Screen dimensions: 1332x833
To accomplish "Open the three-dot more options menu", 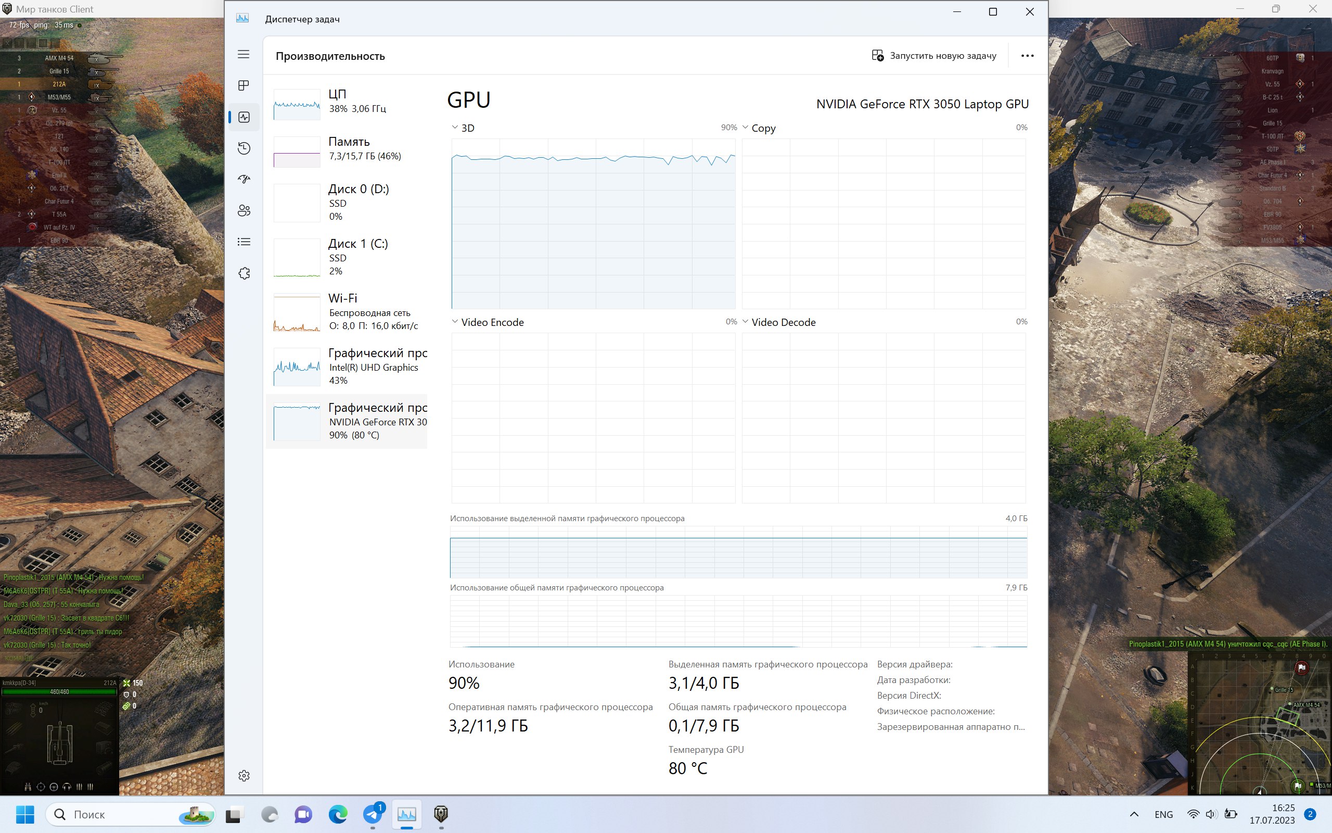I will pos(1027,56).
